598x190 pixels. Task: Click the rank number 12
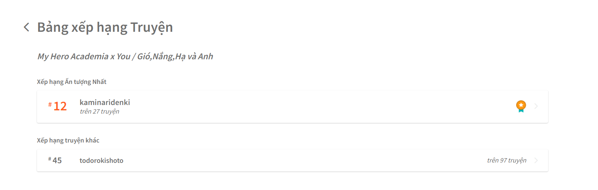click(x=60, y=106)
